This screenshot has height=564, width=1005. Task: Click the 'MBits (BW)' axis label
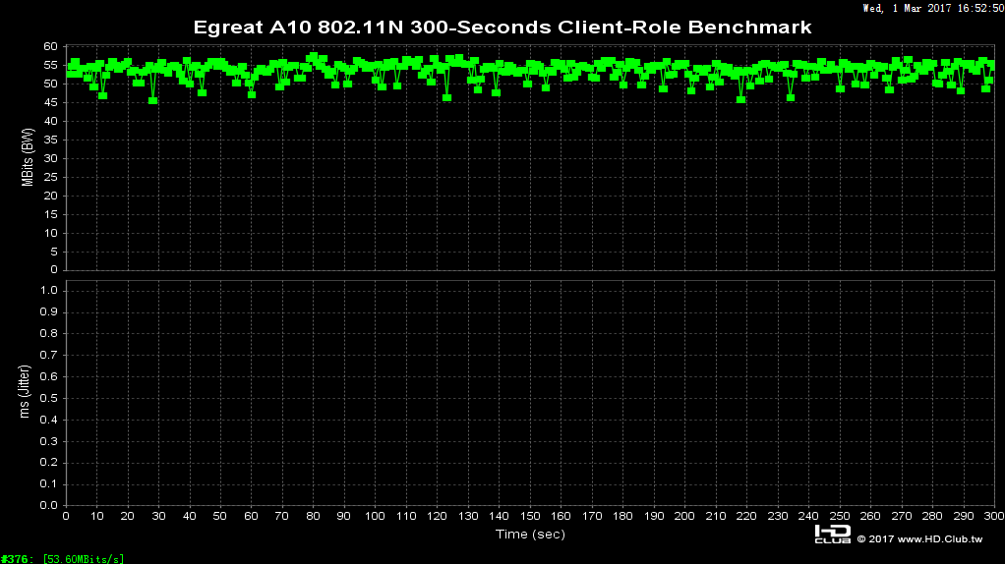click(x=27, y=157)
